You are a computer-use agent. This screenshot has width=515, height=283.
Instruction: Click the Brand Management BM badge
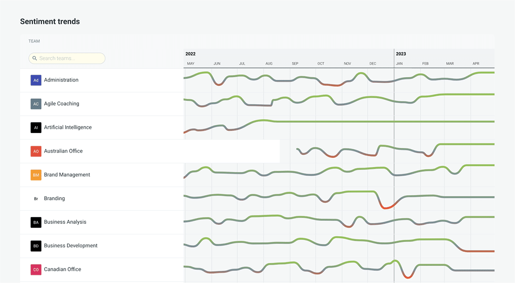click(36, 175)
